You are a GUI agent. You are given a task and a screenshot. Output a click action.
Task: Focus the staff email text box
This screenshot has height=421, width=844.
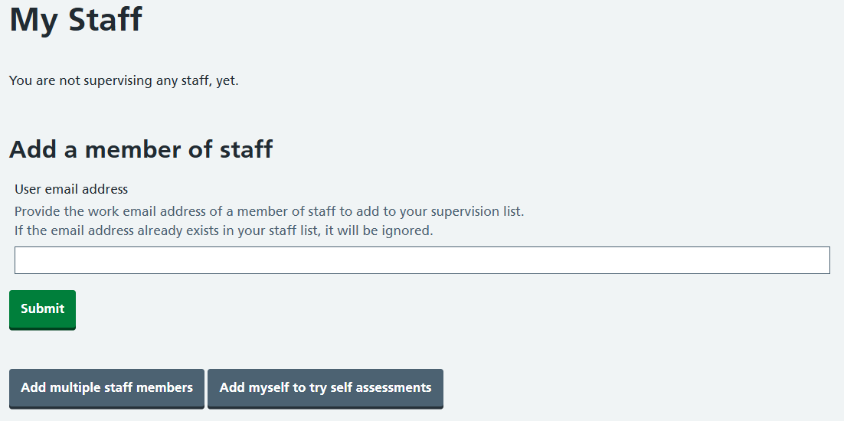pos(422,260)
